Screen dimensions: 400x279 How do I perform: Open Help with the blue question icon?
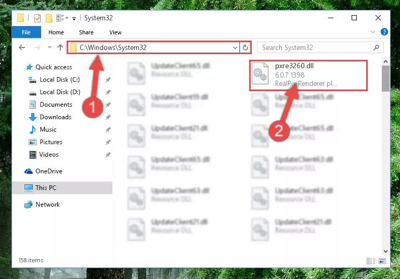pos(384,32)
